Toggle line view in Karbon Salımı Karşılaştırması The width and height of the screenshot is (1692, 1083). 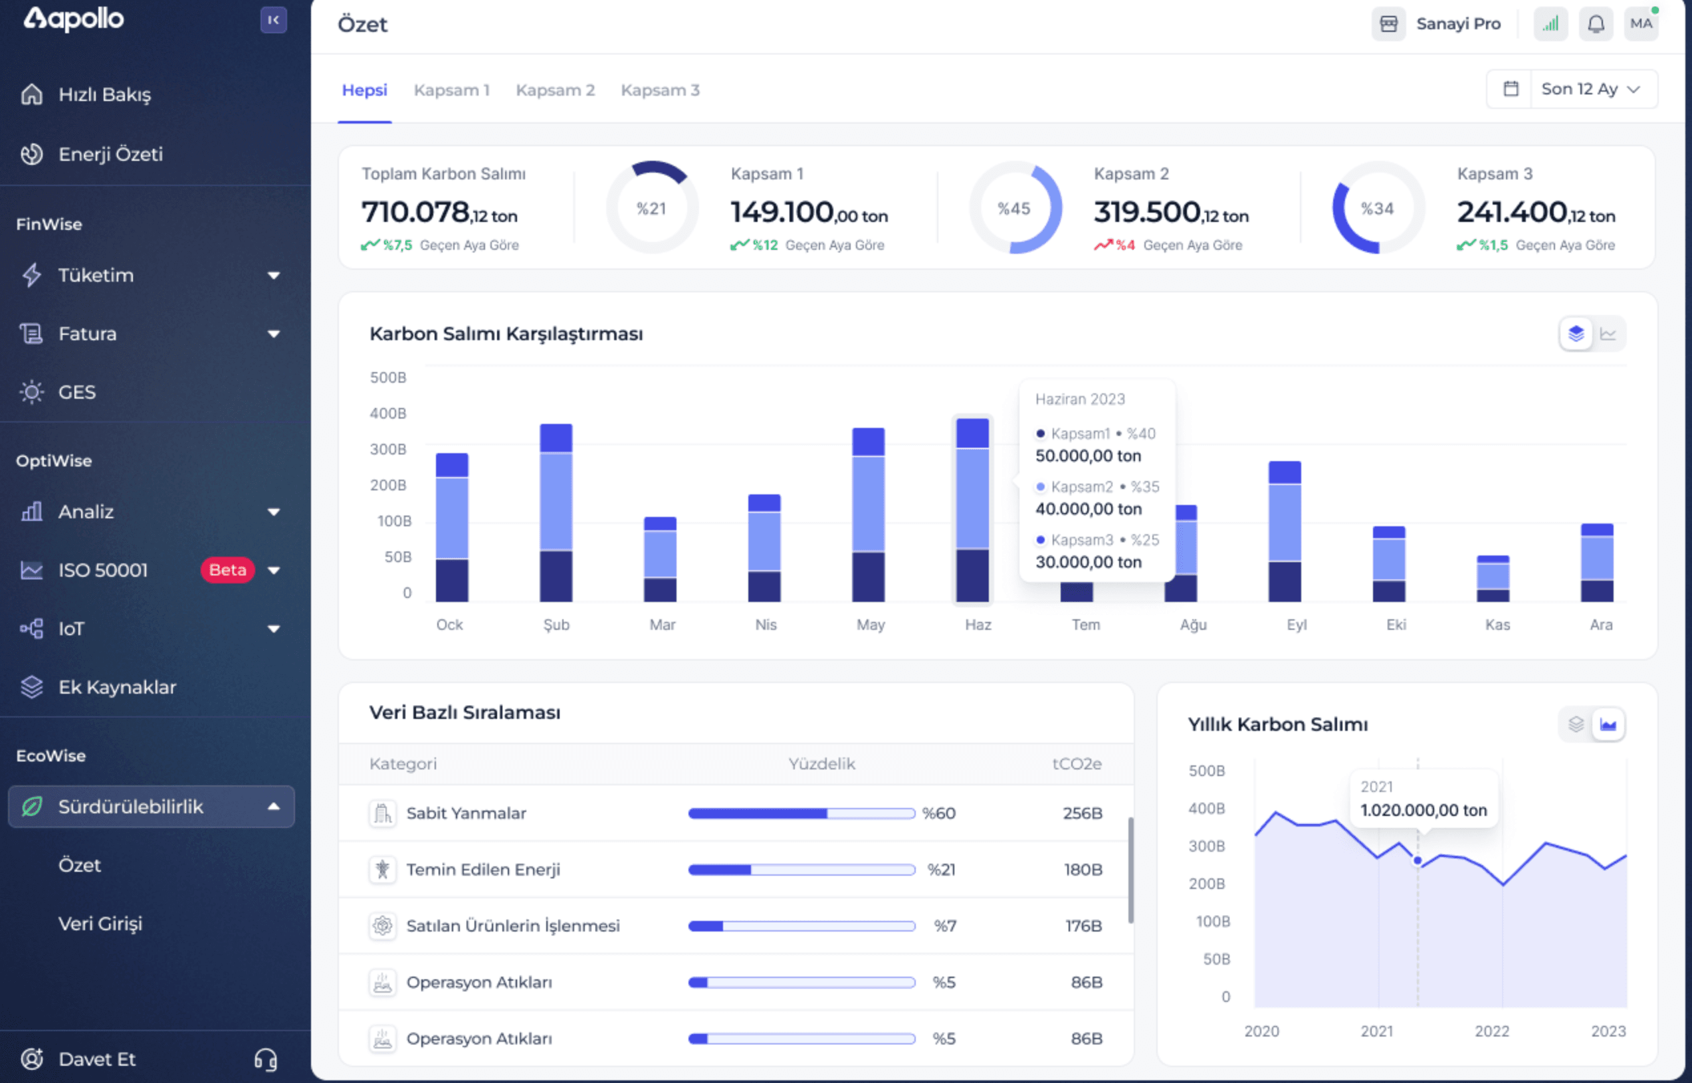(1608, 334)
